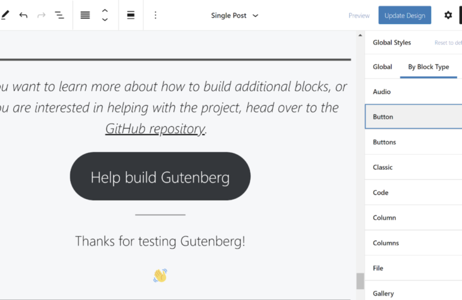Open the GitHub repository link

coord(155,128)
